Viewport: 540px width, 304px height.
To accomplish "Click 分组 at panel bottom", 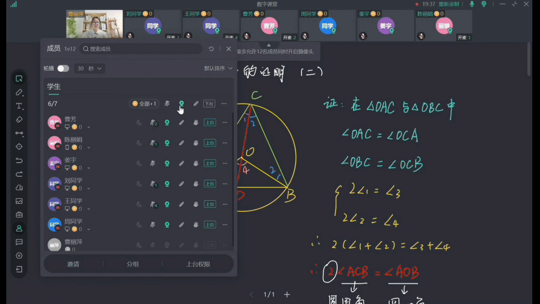I will click(133, 264).
